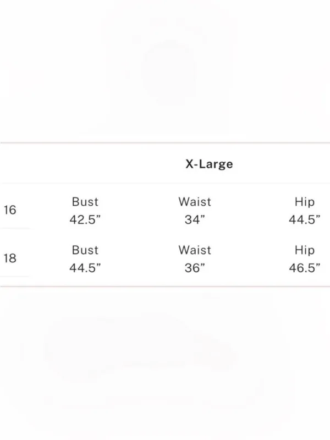Viewport: 330px width, 440px height.
Task: Select the 44.5" hip measurement for size 16
Action: (305, 219)
